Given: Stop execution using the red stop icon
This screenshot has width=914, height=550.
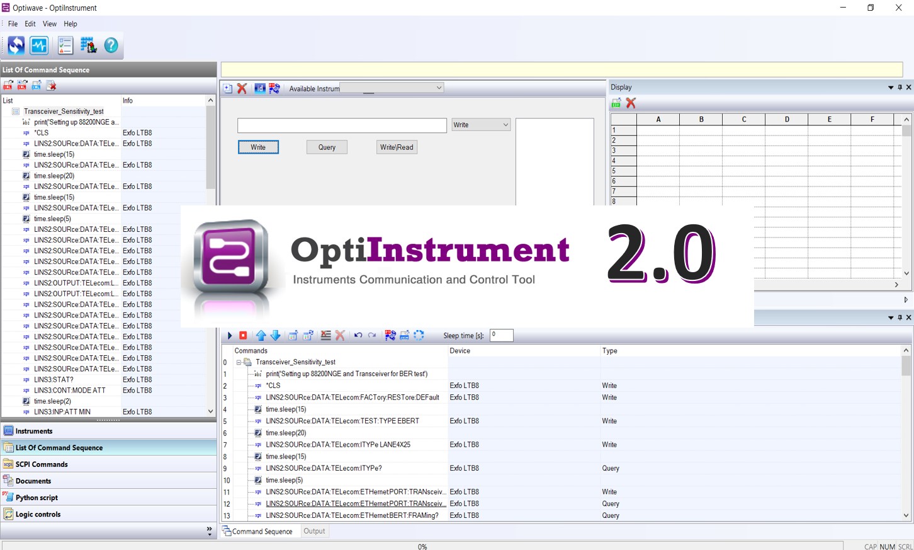Looking at the screenshot, I should (244, 335).
